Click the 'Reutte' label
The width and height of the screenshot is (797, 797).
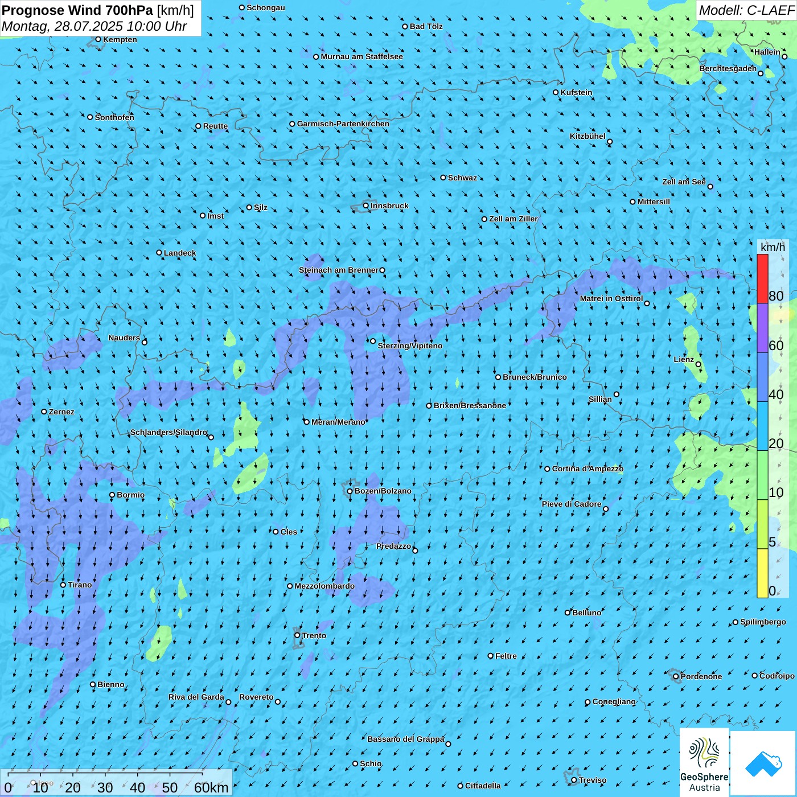click(x=215, y=126)
